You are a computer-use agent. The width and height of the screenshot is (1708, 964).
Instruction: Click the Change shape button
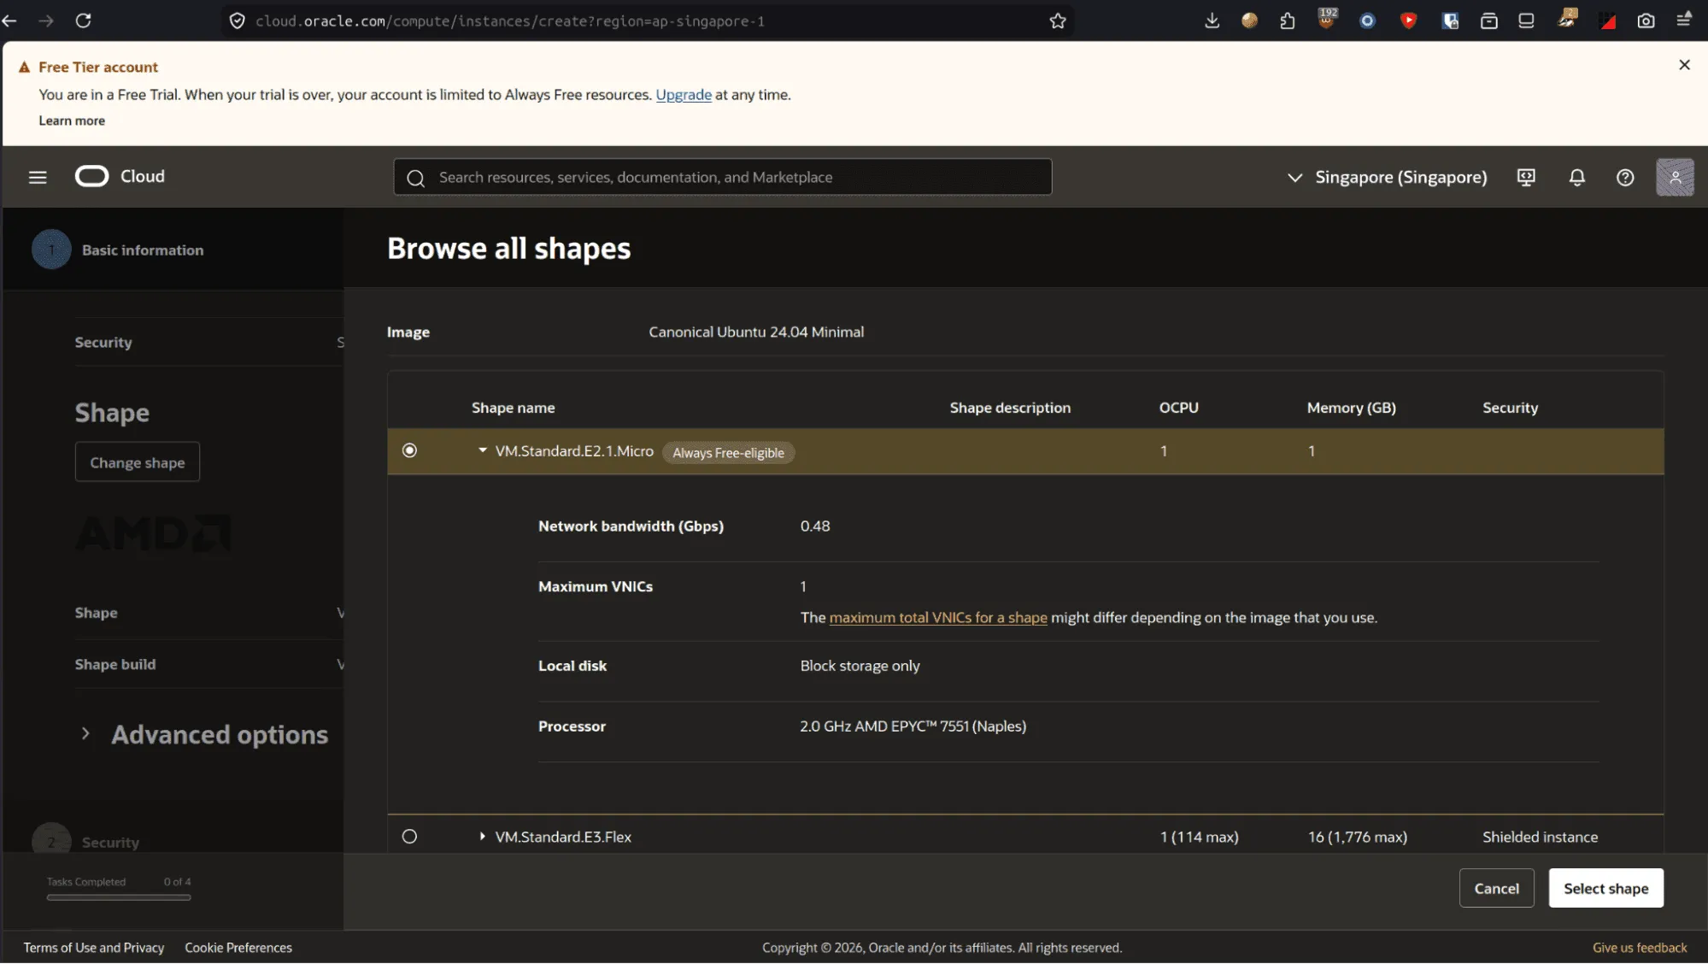pyautogui.click(x=138, y=462)
